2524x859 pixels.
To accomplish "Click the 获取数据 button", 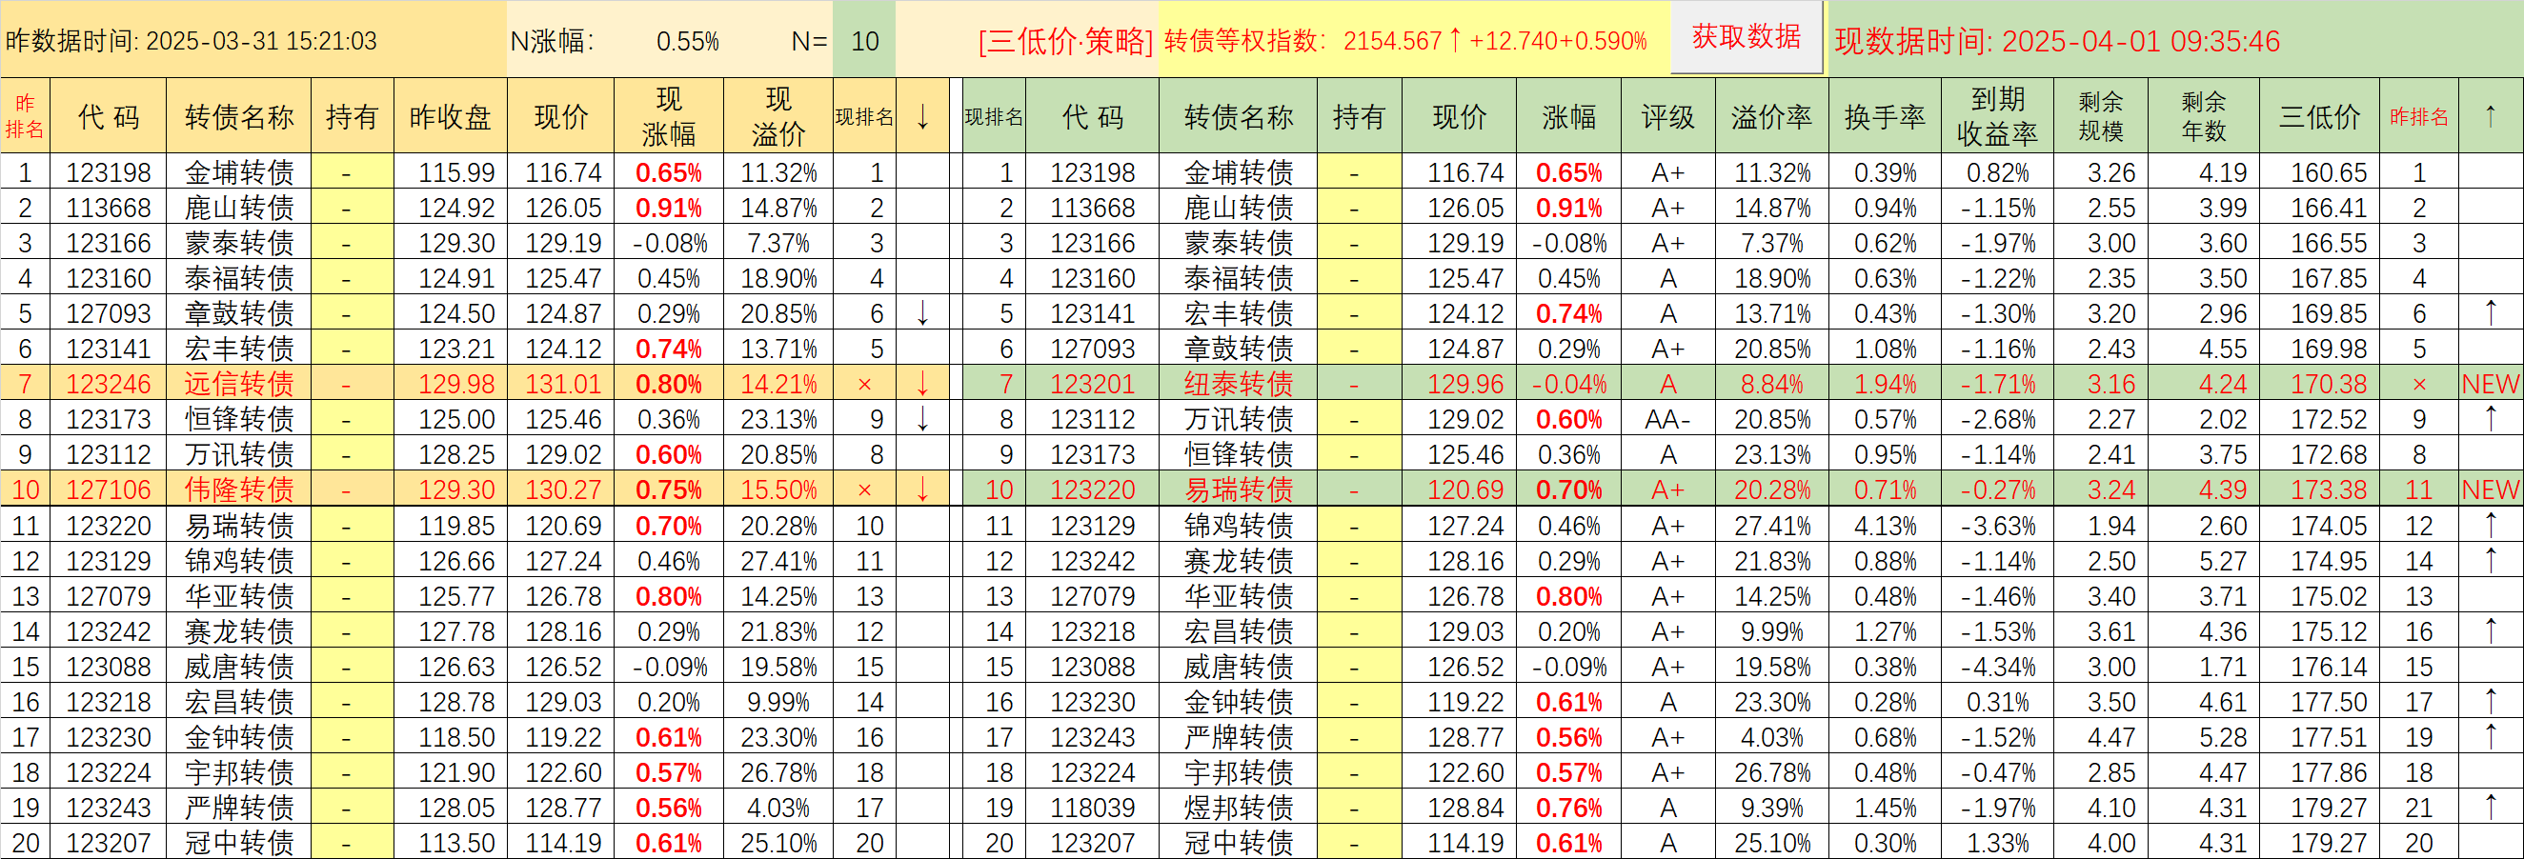I will coord(1746,37).
